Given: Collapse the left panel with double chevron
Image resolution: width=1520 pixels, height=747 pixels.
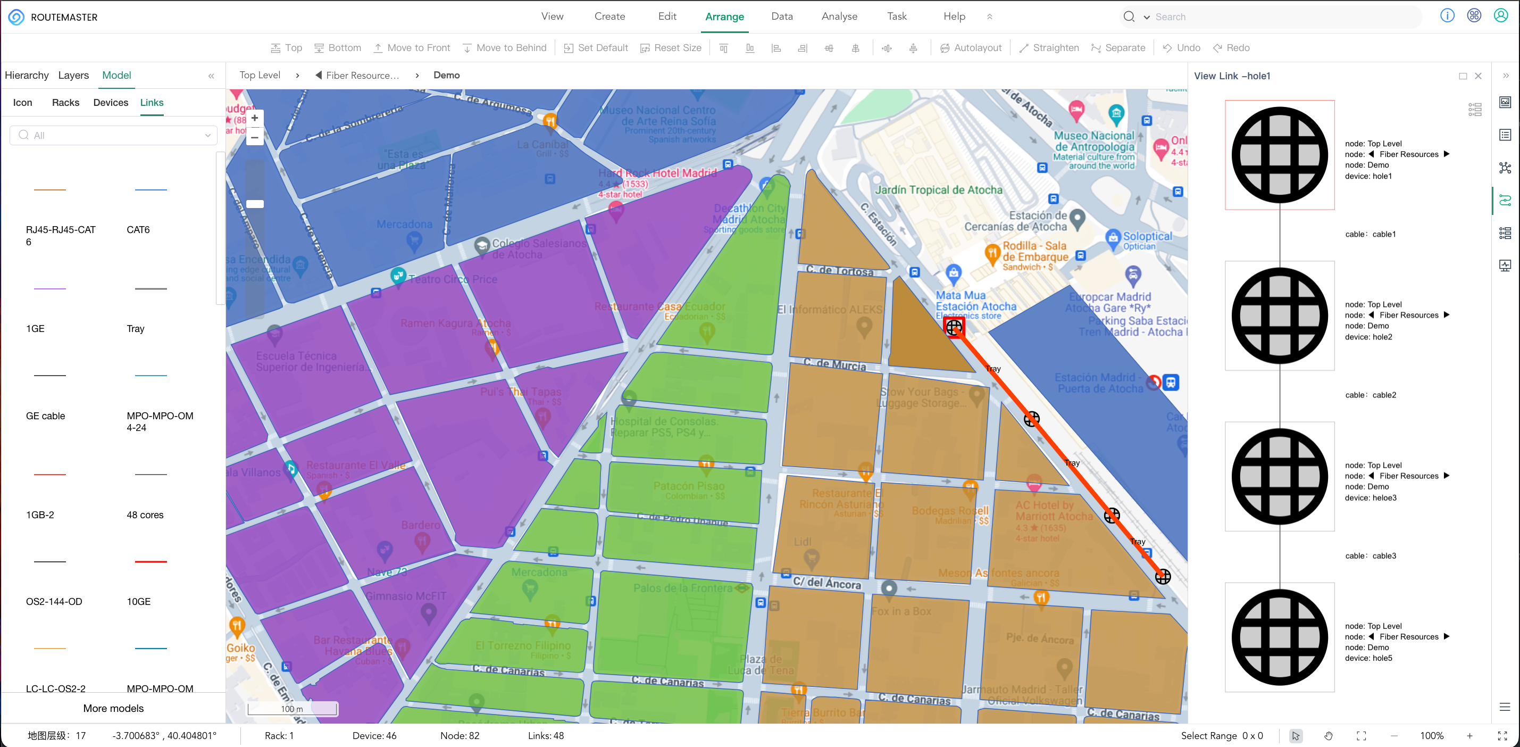Looking at the screenshot, I should tap(211, 76).
